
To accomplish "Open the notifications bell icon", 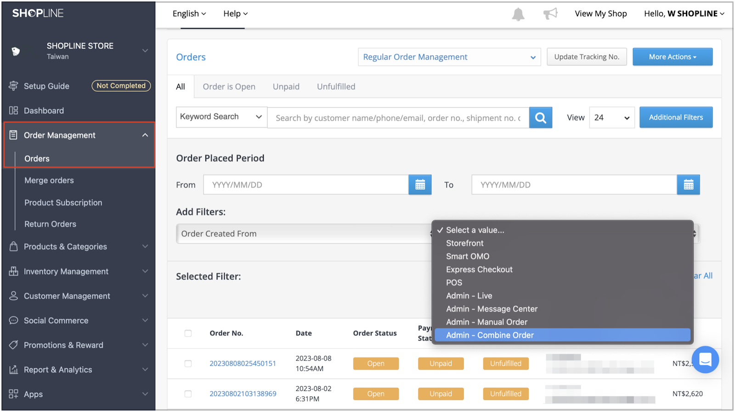I will click(518, 14).
